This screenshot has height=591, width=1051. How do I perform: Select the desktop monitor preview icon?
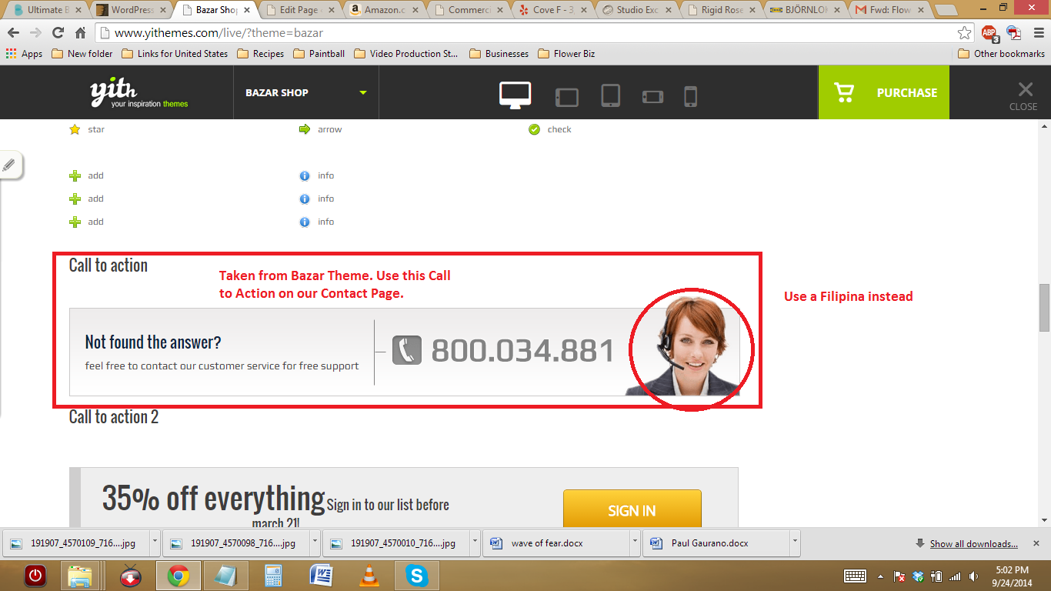click(x=515, y=94)
